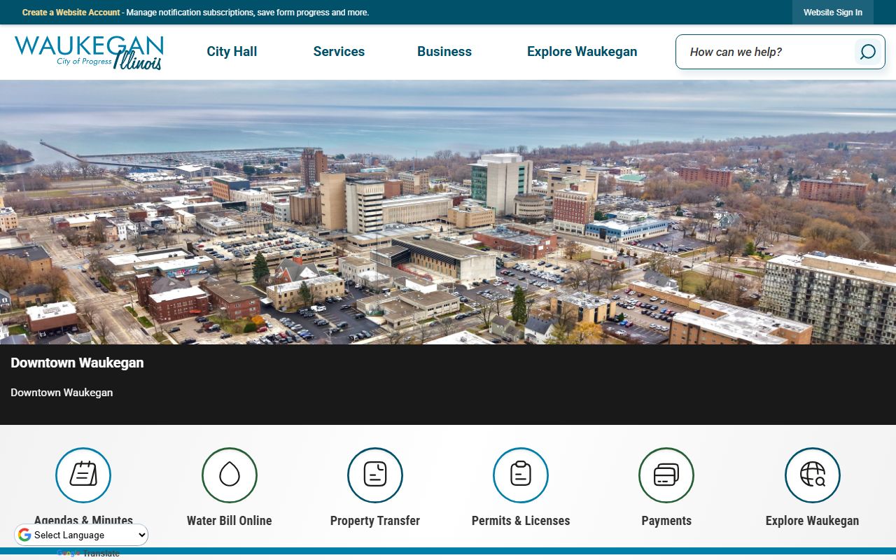Expand the Select Language dropdown
Screen dimensions: 896x560
82,535
